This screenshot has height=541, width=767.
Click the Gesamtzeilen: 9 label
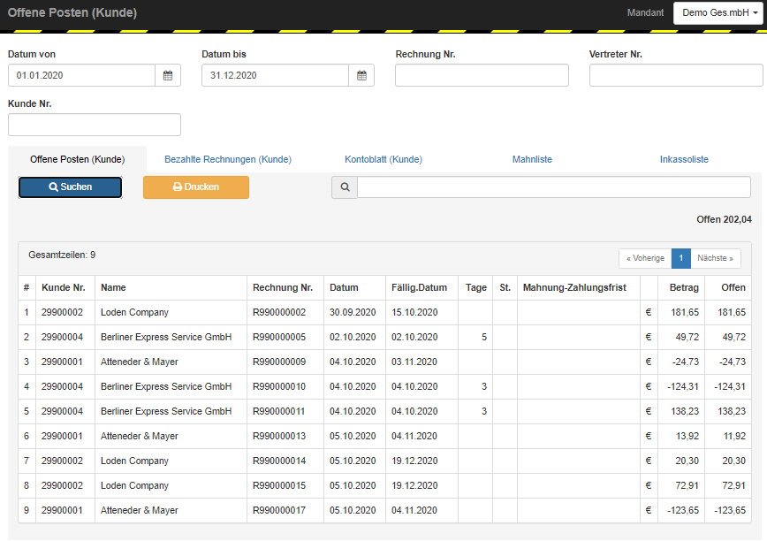click(62, 255)
